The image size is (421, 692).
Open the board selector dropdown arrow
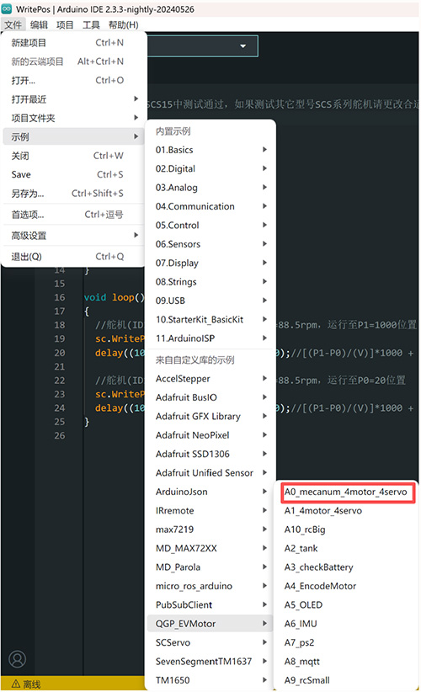click(x=242, y=46)
